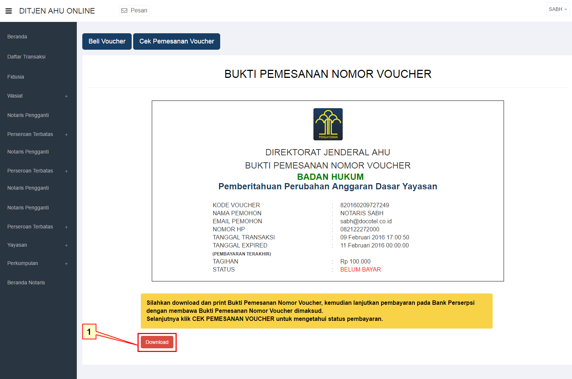Image resolution: width=572 pixels, height=379 pixels.
Task: Go to Beranda in sidebar
Action: coord(17,37)
